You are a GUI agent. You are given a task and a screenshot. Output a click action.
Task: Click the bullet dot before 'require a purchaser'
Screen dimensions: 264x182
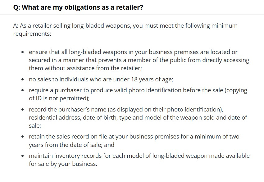click(x=23, y=91)
